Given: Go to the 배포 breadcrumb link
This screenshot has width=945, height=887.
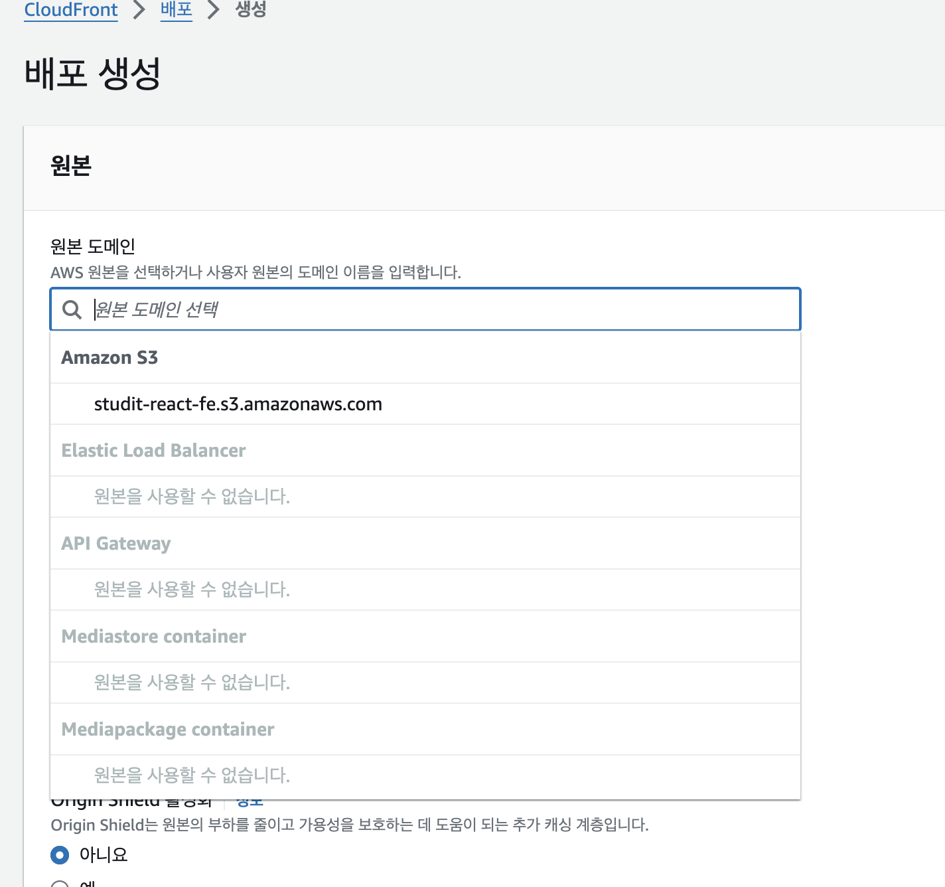Looking at the screenshot, I should tap(177, 10).
